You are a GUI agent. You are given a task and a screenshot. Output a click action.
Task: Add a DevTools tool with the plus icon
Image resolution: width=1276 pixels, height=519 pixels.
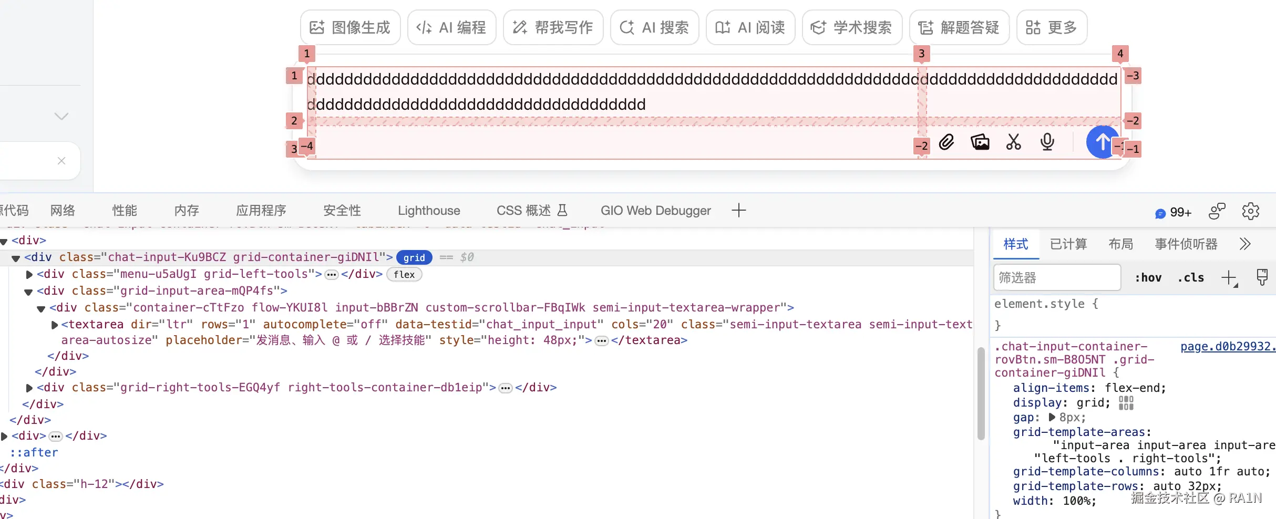[x=739, y=210]
